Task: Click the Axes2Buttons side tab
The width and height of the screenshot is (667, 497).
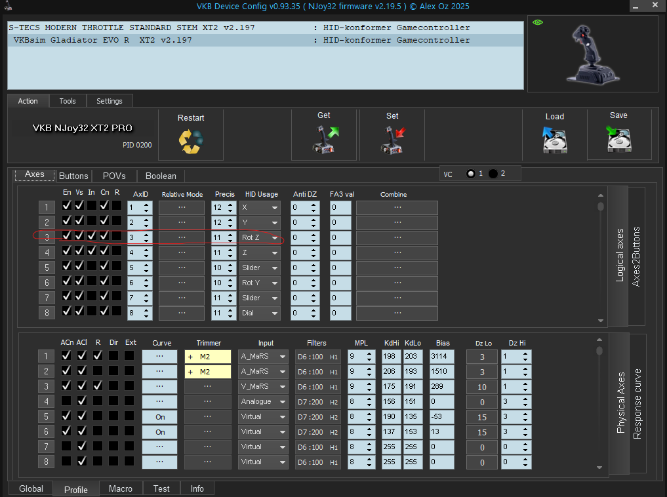Action: (636, 256)
